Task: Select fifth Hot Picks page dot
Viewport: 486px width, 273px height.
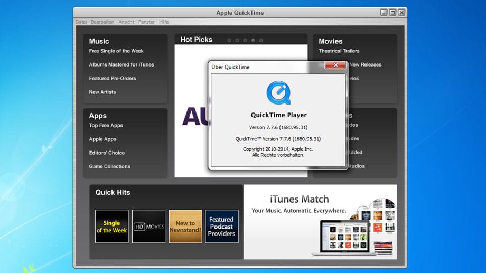Action: (x=261, y=40)
